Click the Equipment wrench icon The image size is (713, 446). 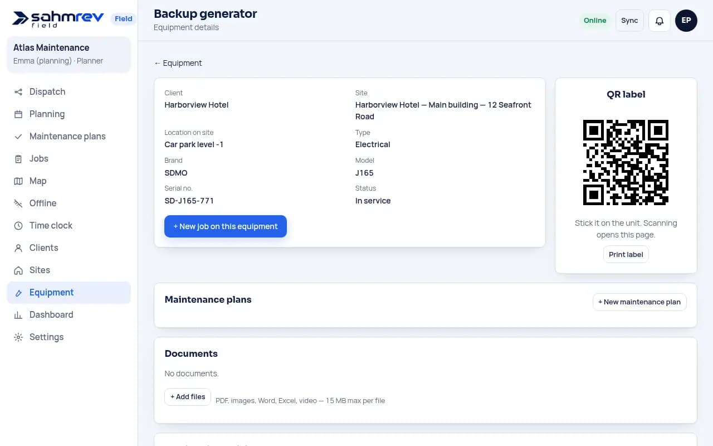click(18, 293)
